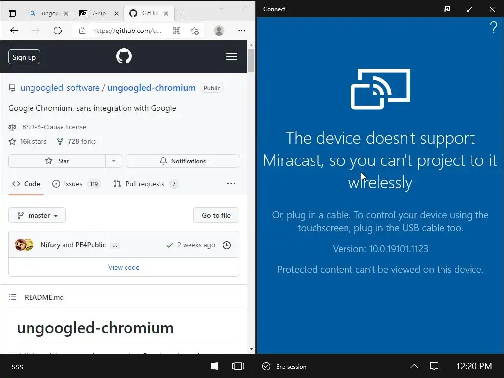Open README table of contents icon
This screenshot has height=378, width=504.
[13, 297]
